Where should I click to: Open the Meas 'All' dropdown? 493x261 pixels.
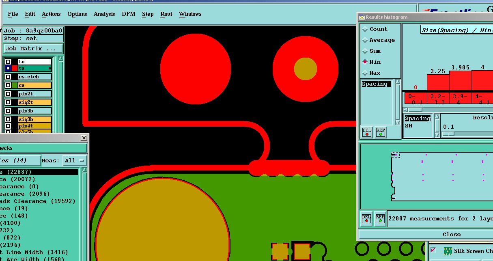(75, 161)
